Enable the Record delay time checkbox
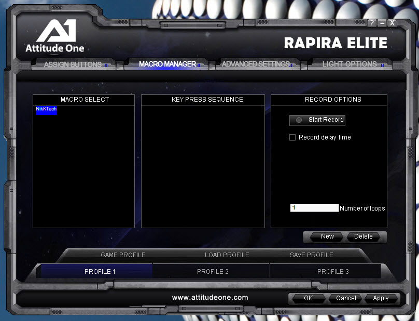Viewport: 419px width, 321px height. coord(292,137)
